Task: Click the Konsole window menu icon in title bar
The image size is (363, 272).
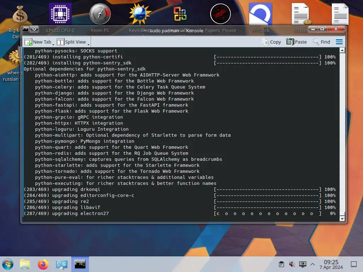Action: click(x=26, y=29)
